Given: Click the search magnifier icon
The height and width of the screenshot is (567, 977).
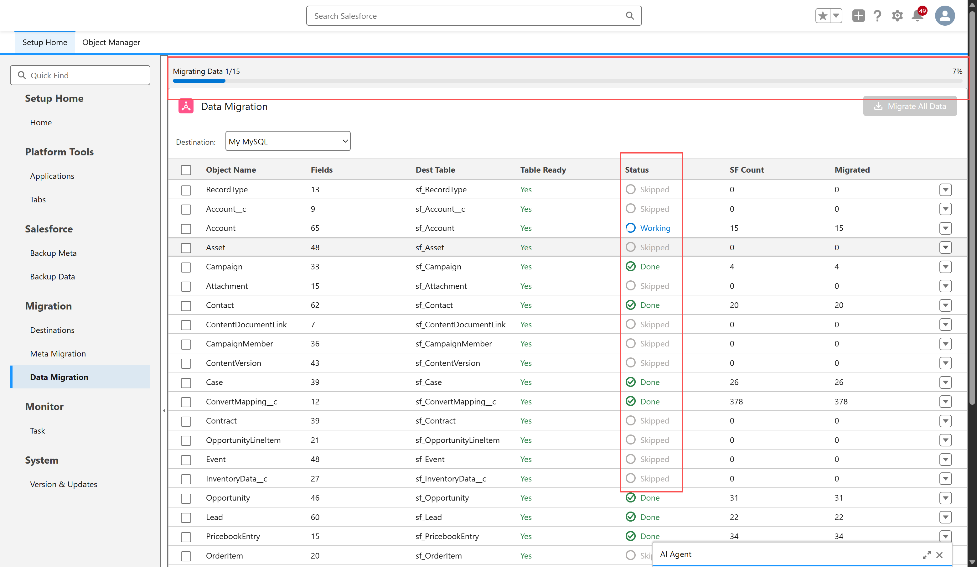Looking at the screenshot, I should click(x=630, y=16).
